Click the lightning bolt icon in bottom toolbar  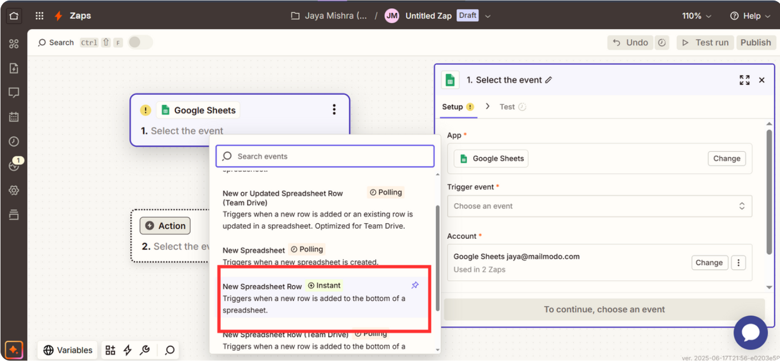(x=128, y=350)
